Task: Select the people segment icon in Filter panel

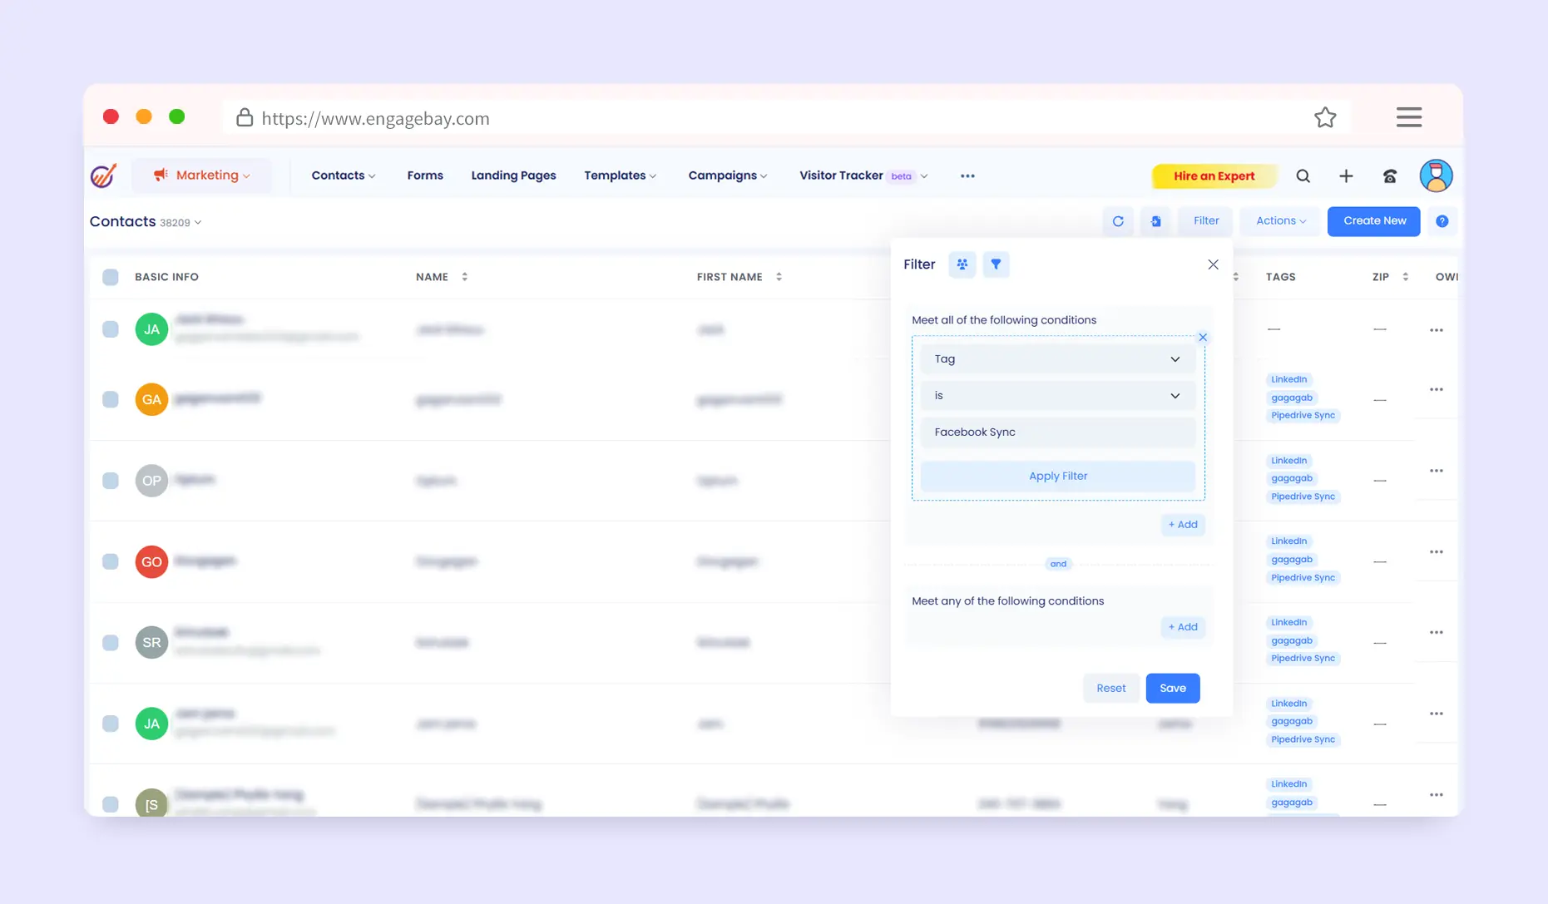Action: (962, 264)
